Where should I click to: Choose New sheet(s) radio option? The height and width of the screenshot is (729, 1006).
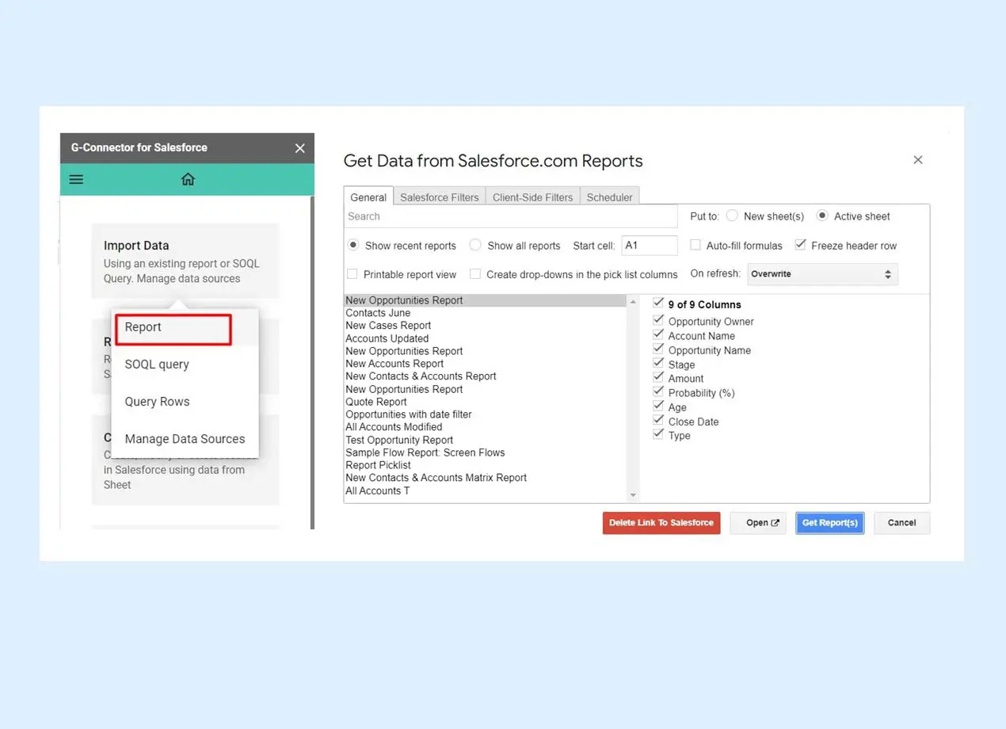pos(732,216)
